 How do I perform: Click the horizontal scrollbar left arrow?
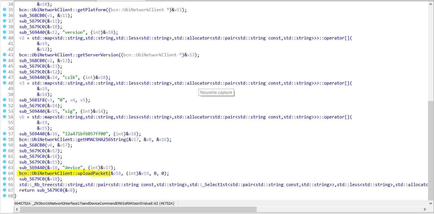[x=17, y=209]
